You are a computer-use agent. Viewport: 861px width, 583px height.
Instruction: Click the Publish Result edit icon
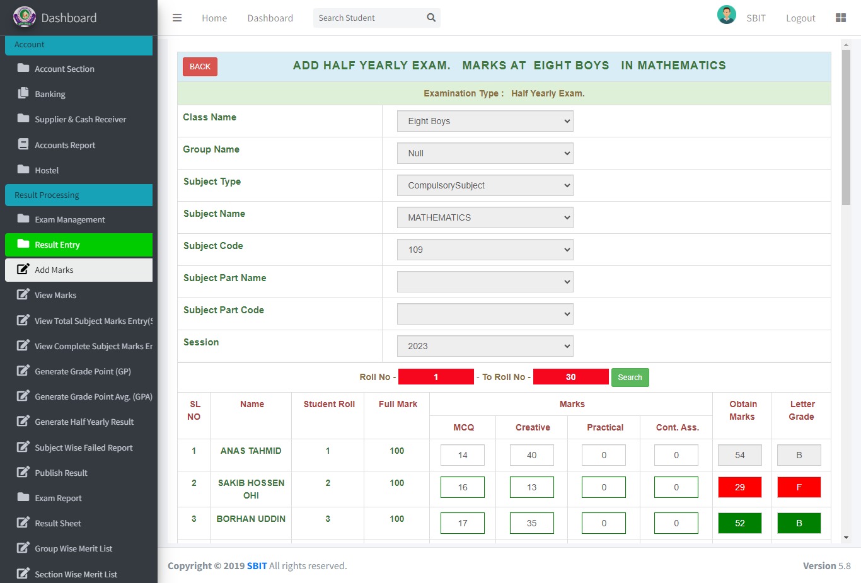pyautogui.click(x=23, y=472)
